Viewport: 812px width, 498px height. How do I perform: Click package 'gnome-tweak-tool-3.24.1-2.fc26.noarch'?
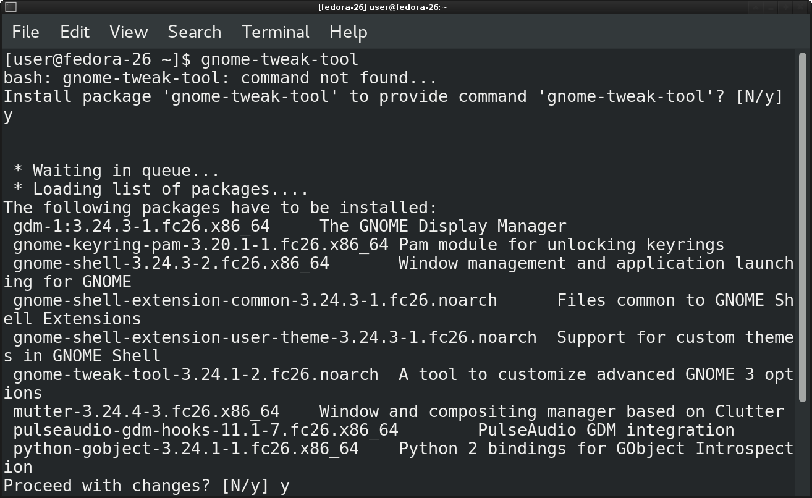[x=196, y=374]
